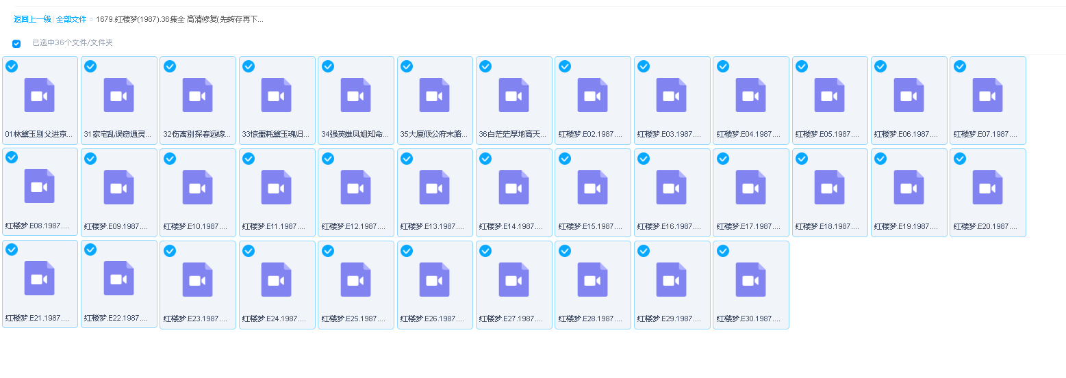Click the video icon for 01林黛玉别父进京
Image resolution: width=1066 pixels, height=378 pixels.
pos(40,95)
